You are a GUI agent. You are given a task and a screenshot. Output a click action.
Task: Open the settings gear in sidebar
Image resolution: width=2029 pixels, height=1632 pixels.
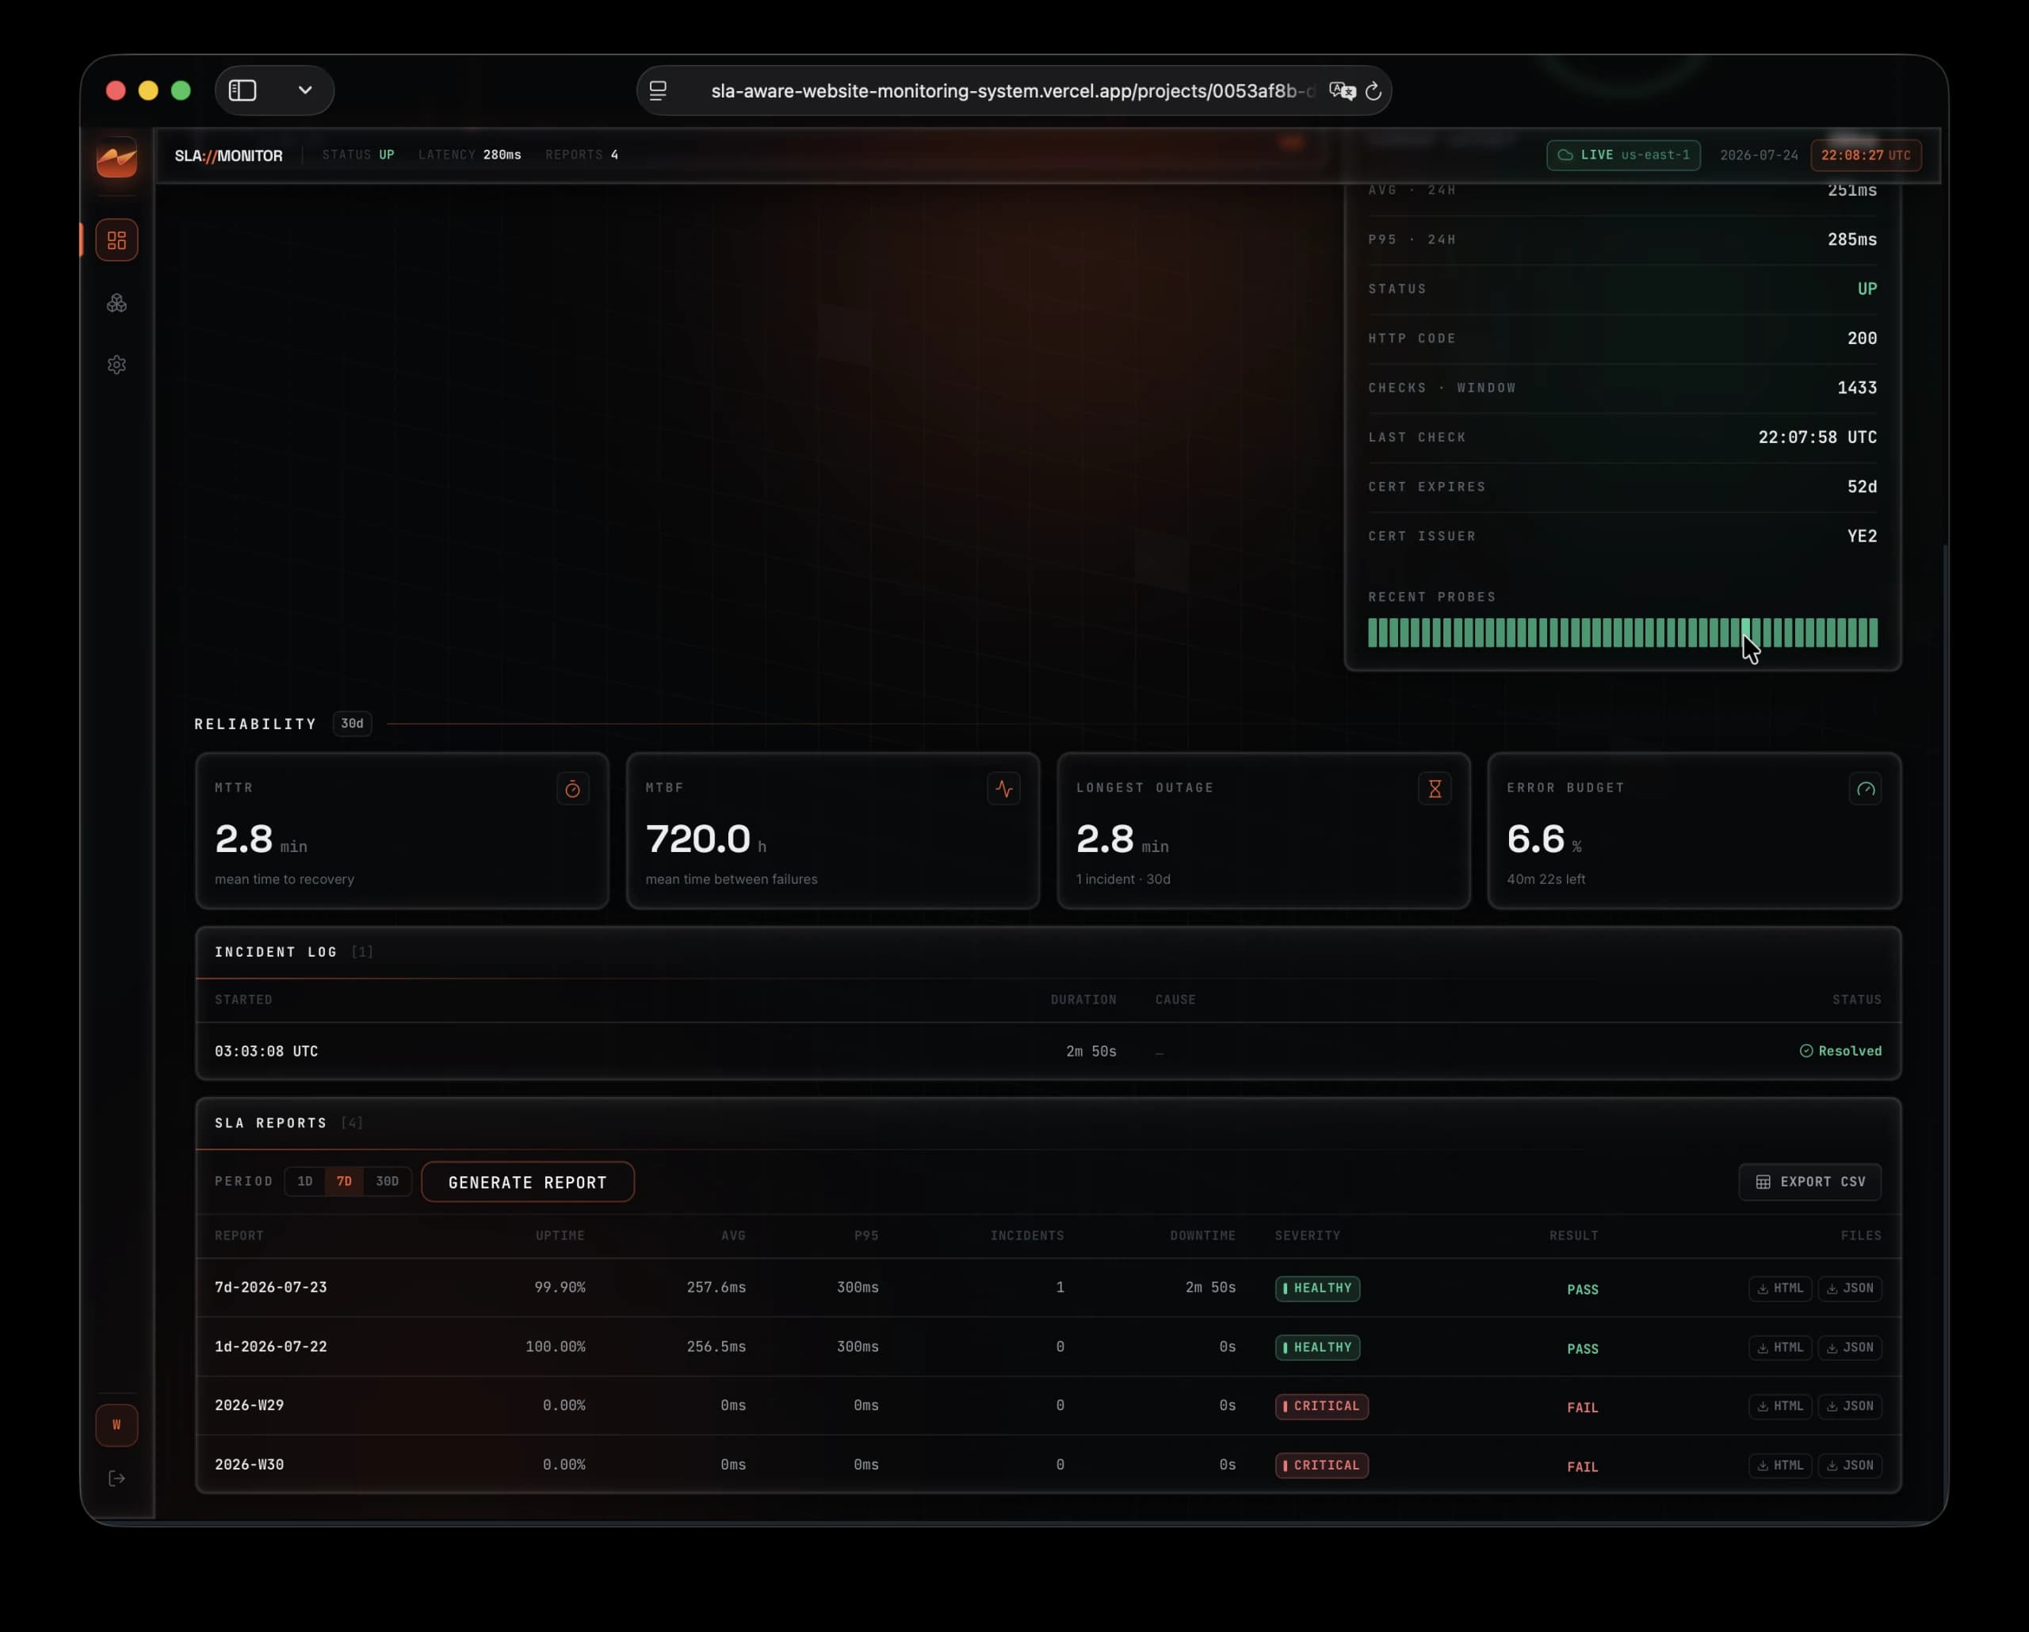click(117, 365)
